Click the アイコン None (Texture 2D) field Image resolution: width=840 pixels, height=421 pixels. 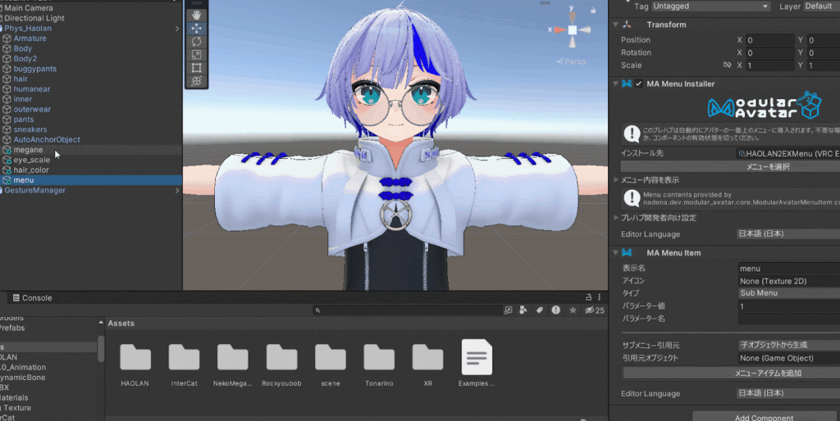(788, 281)
